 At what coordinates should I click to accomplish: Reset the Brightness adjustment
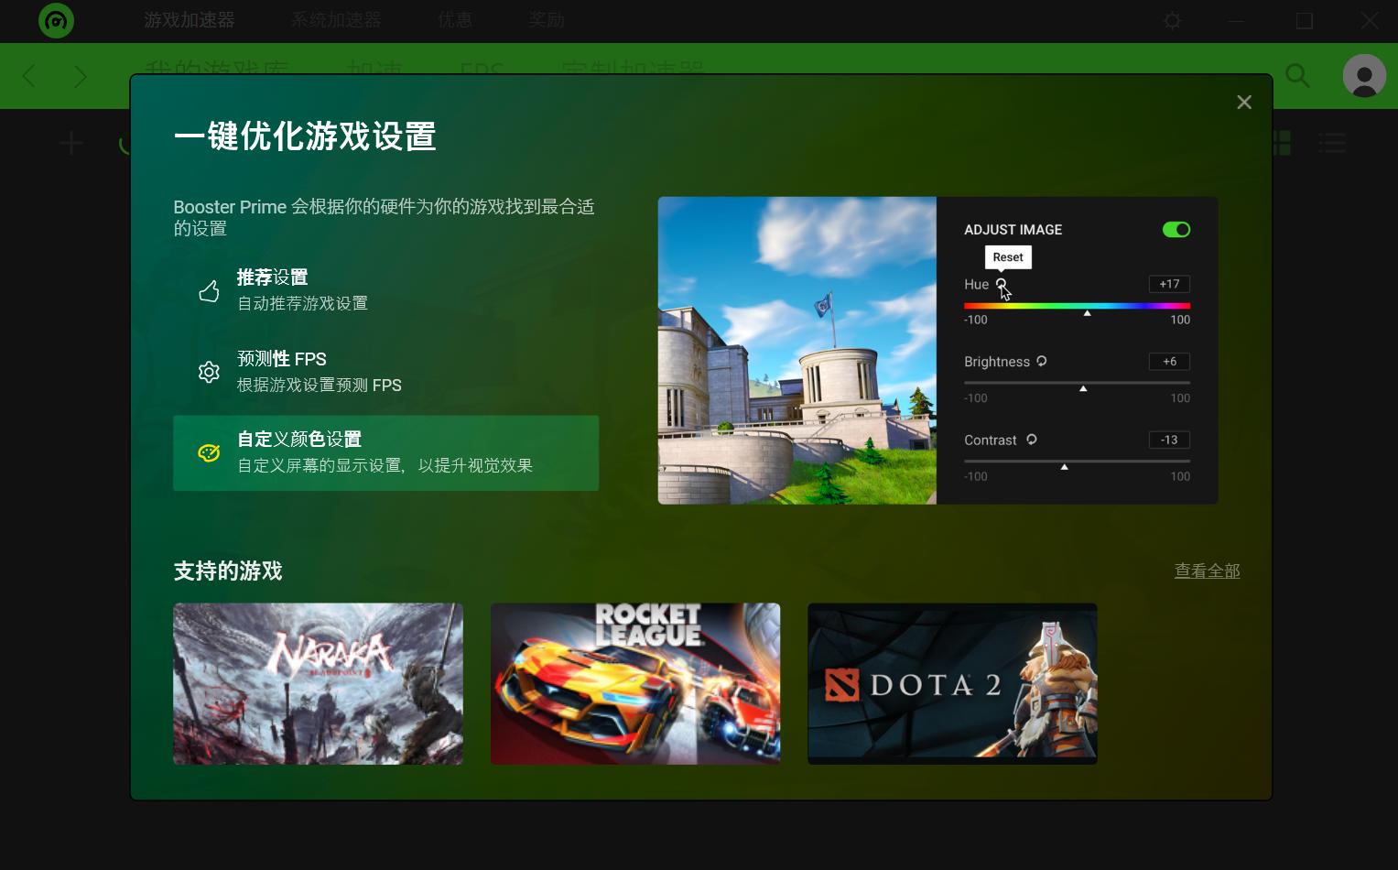pos(1041,362)
